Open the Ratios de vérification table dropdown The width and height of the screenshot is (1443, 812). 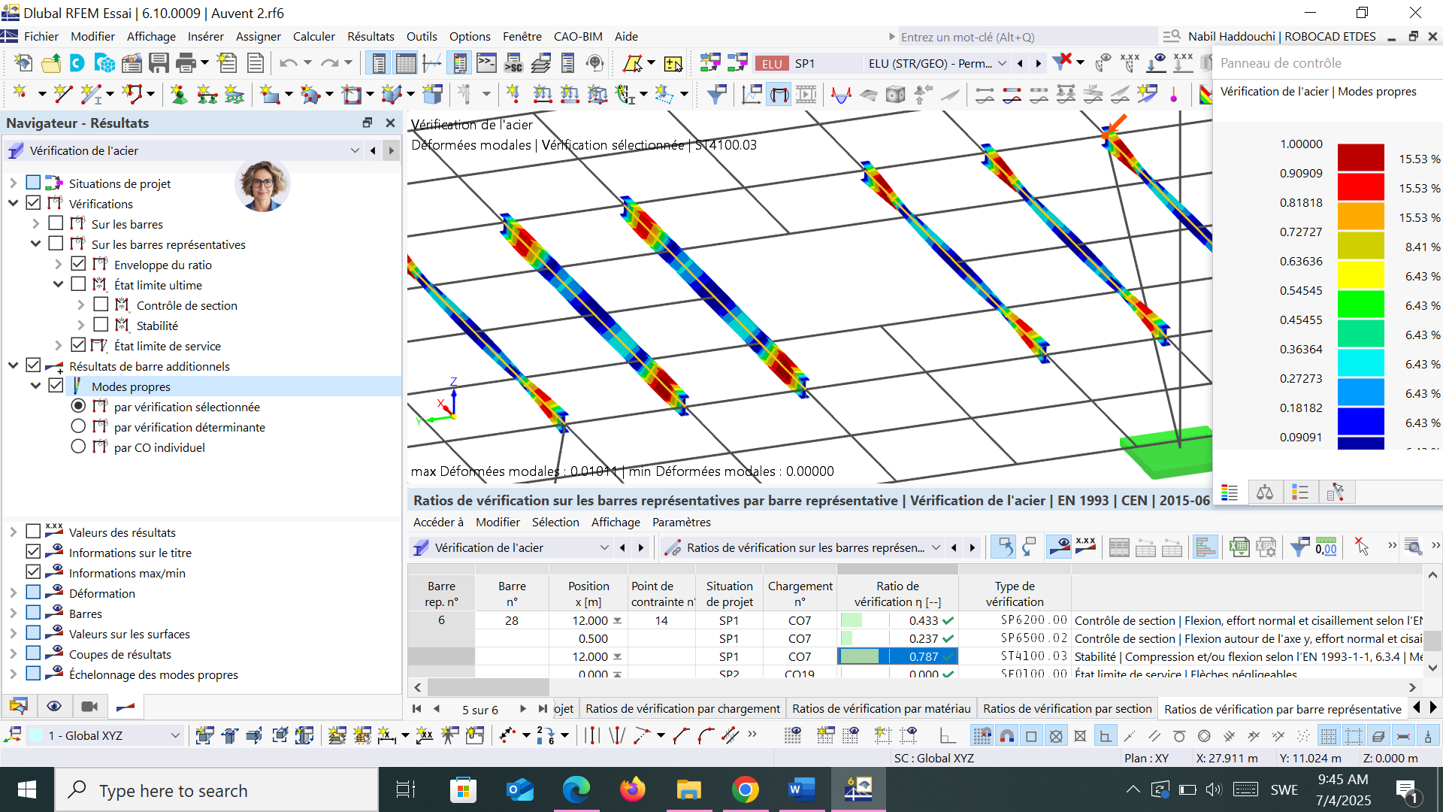coord(936,547)
